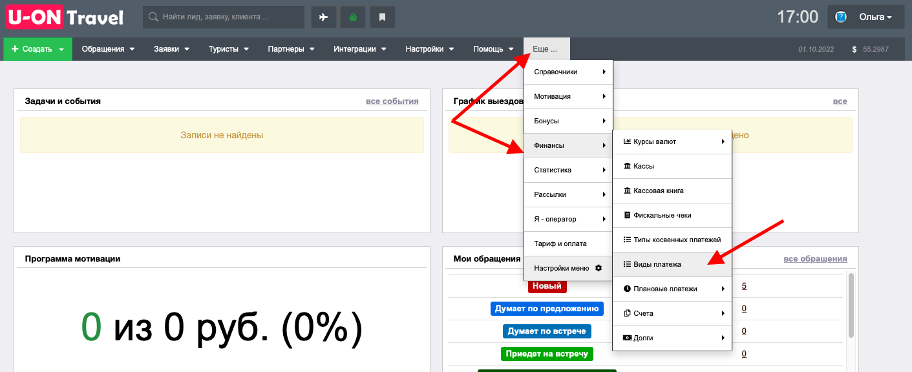912x372 pixels.
Task: Click Приедет на встречу status badge
Action: point(547,354)
